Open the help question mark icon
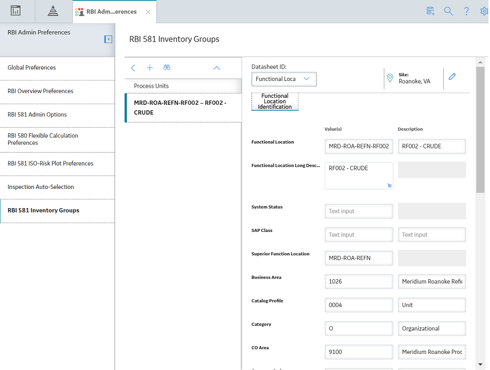Image resolution: width=490 pixels, height=370 pixels. (466, 11)
